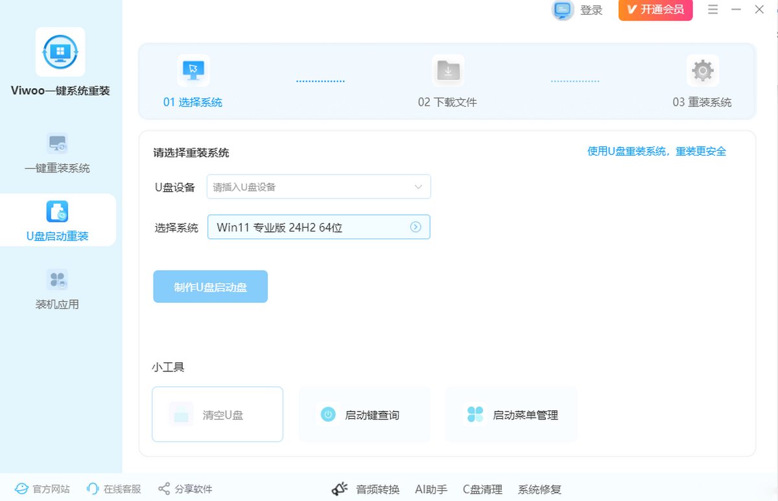Open 在线客服 support link

123,489
